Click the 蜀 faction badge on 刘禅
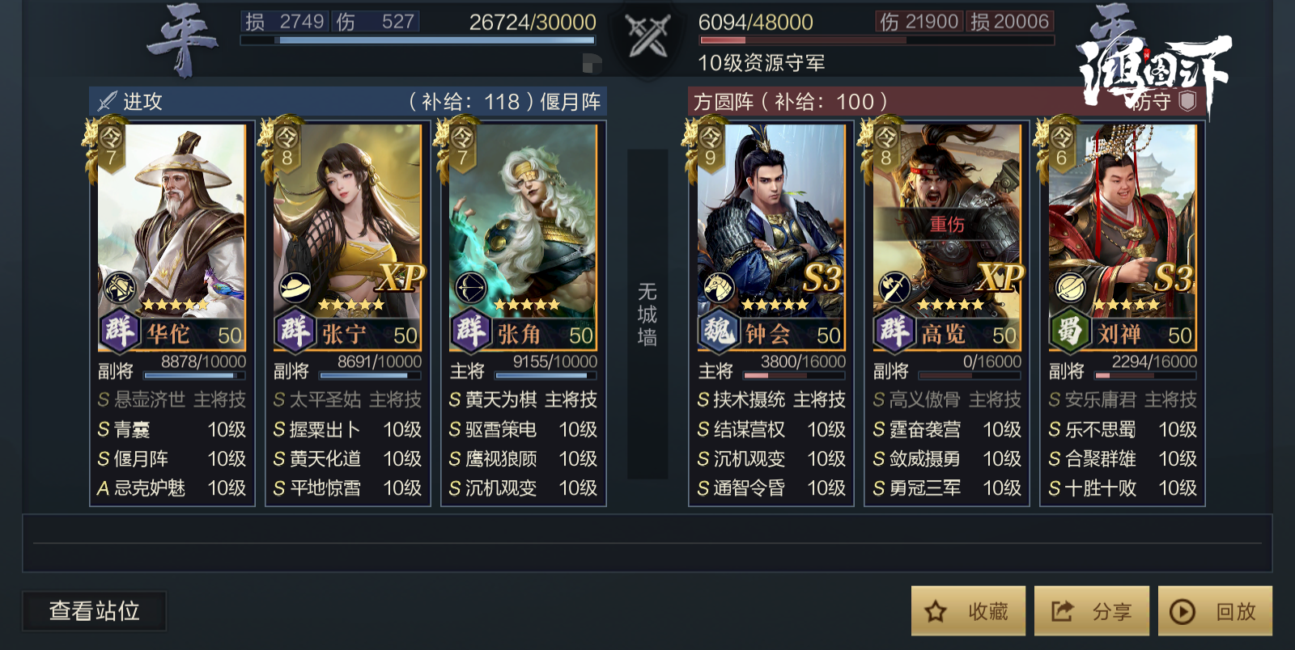The width and height of the screenshot is (1295, 650). pyautogui.click(x=1069, y=330)
